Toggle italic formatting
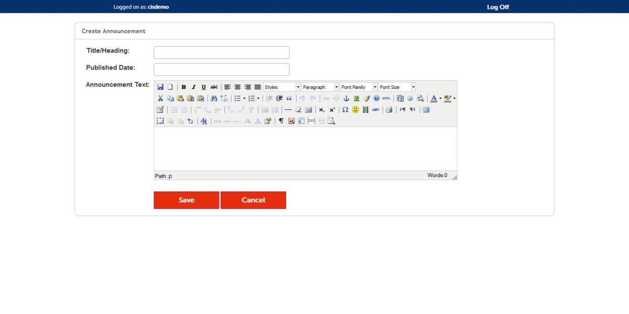Screen dimensions: 629x314 point(193,87)
